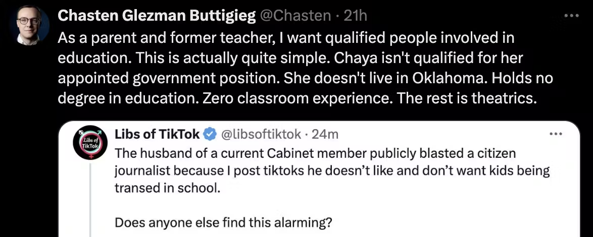
Task: Click the quoted text starting "The husband of"
Action: 152,152
